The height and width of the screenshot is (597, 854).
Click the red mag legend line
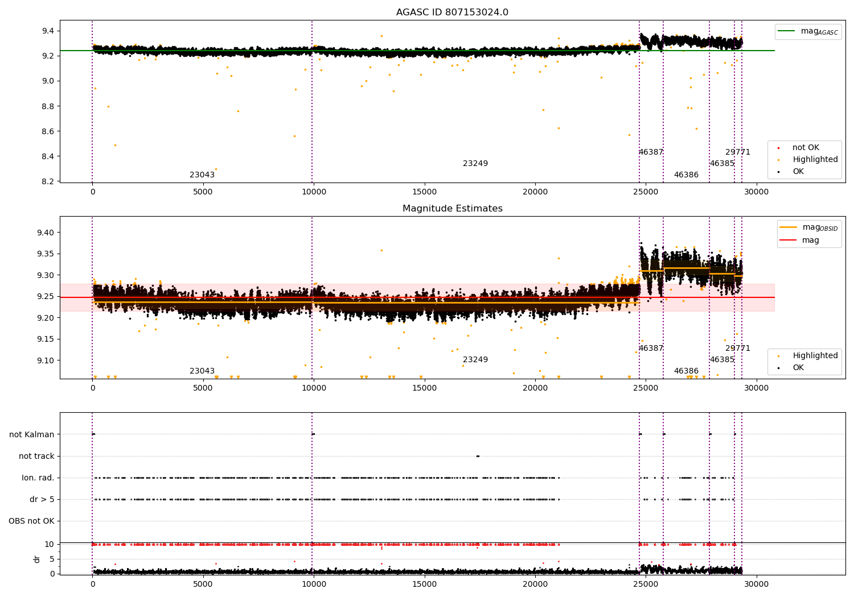tap(789, 241)
